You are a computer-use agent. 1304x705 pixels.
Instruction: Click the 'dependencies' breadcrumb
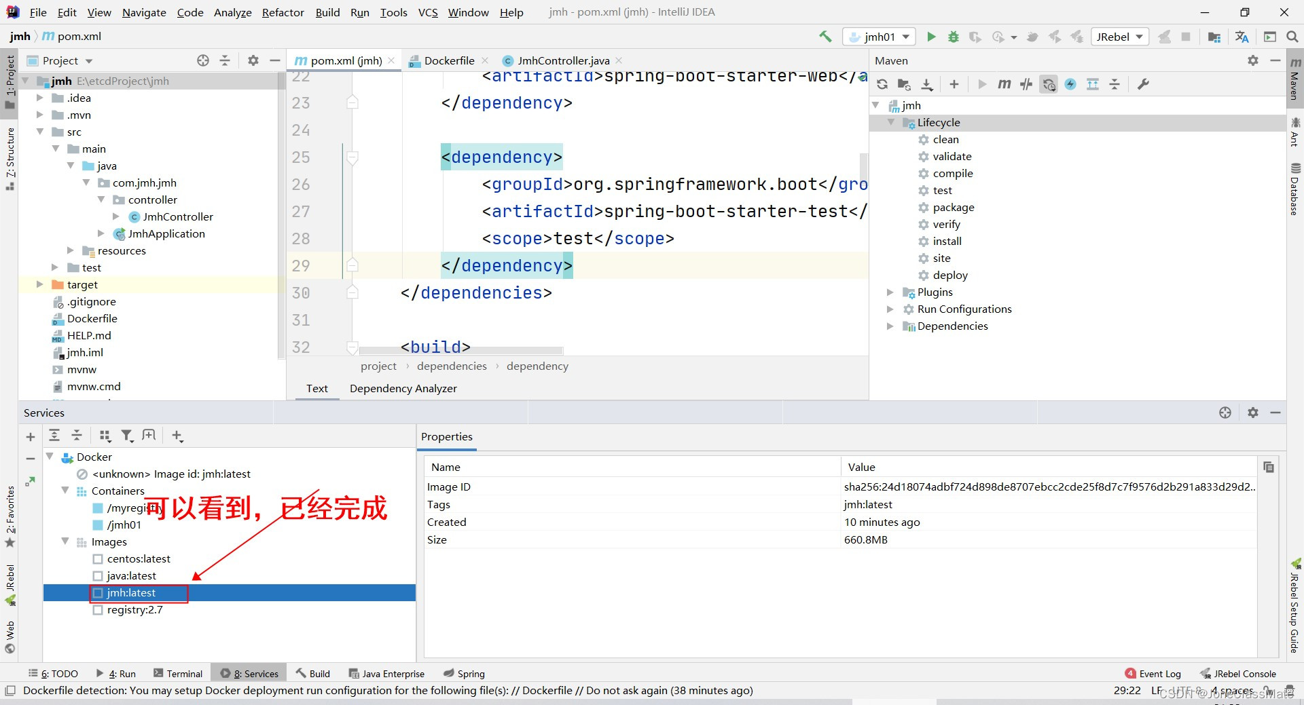coord(452,366)
